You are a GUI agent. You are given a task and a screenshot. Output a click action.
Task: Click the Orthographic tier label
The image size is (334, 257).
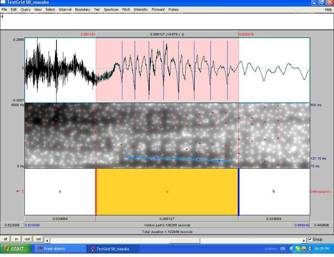tap(321, 191)
